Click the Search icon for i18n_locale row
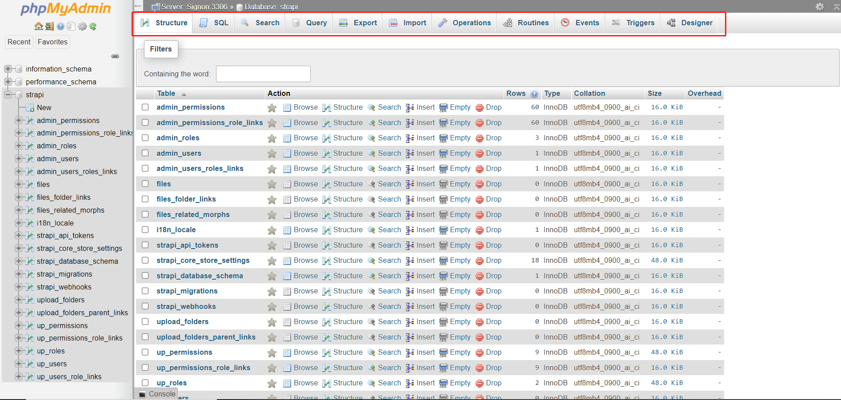 point(372,230)
